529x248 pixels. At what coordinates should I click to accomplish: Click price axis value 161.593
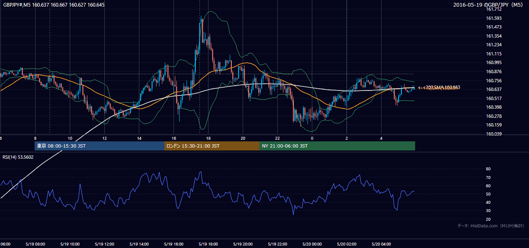pos(494,18)
